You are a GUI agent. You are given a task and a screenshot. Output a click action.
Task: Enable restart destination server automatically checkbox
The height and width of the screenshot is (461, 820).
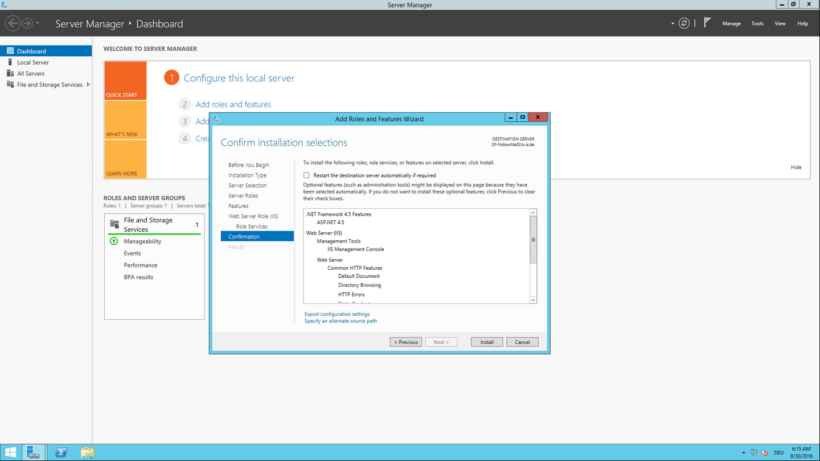(306, 175)
